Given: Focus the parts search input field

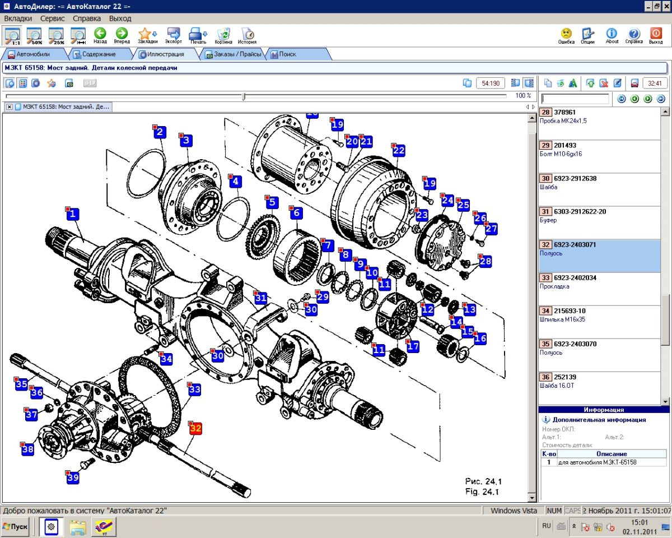Looking at the screenshot, I should [x=575, y=99].
